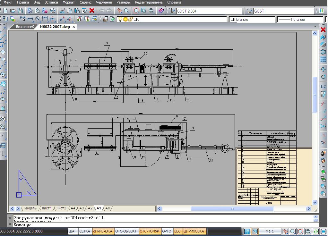Image resolution: width=328 pixels, height=236 pixels.
Task: Select the zoom window tool with the red frame in the top toolbar
Action: [x=136, y=11]
